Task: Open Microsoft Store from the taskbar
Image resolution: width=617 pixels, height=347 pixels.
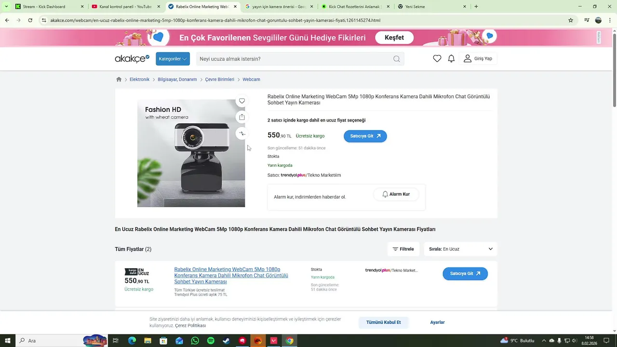Action: point(163,341)
